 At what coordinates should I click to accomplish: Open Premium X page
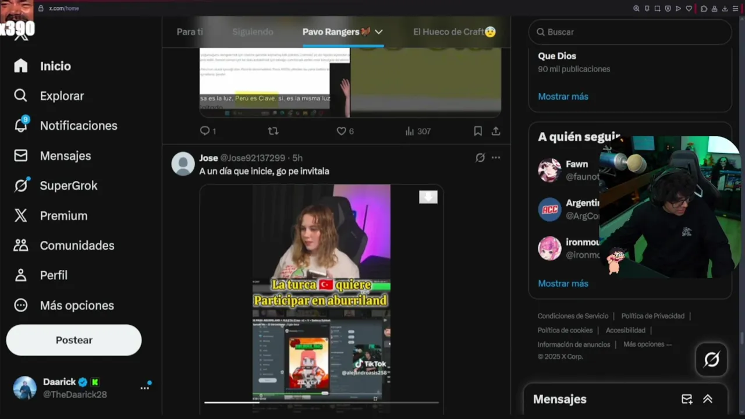[50, 216]
